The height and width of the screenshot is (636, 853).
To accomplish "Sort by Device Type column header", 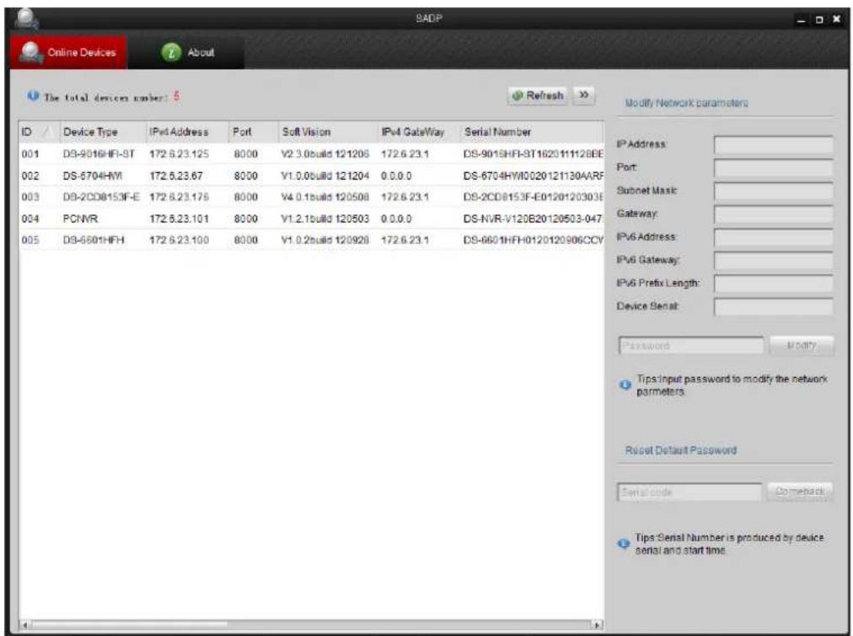I will (102, 132).
